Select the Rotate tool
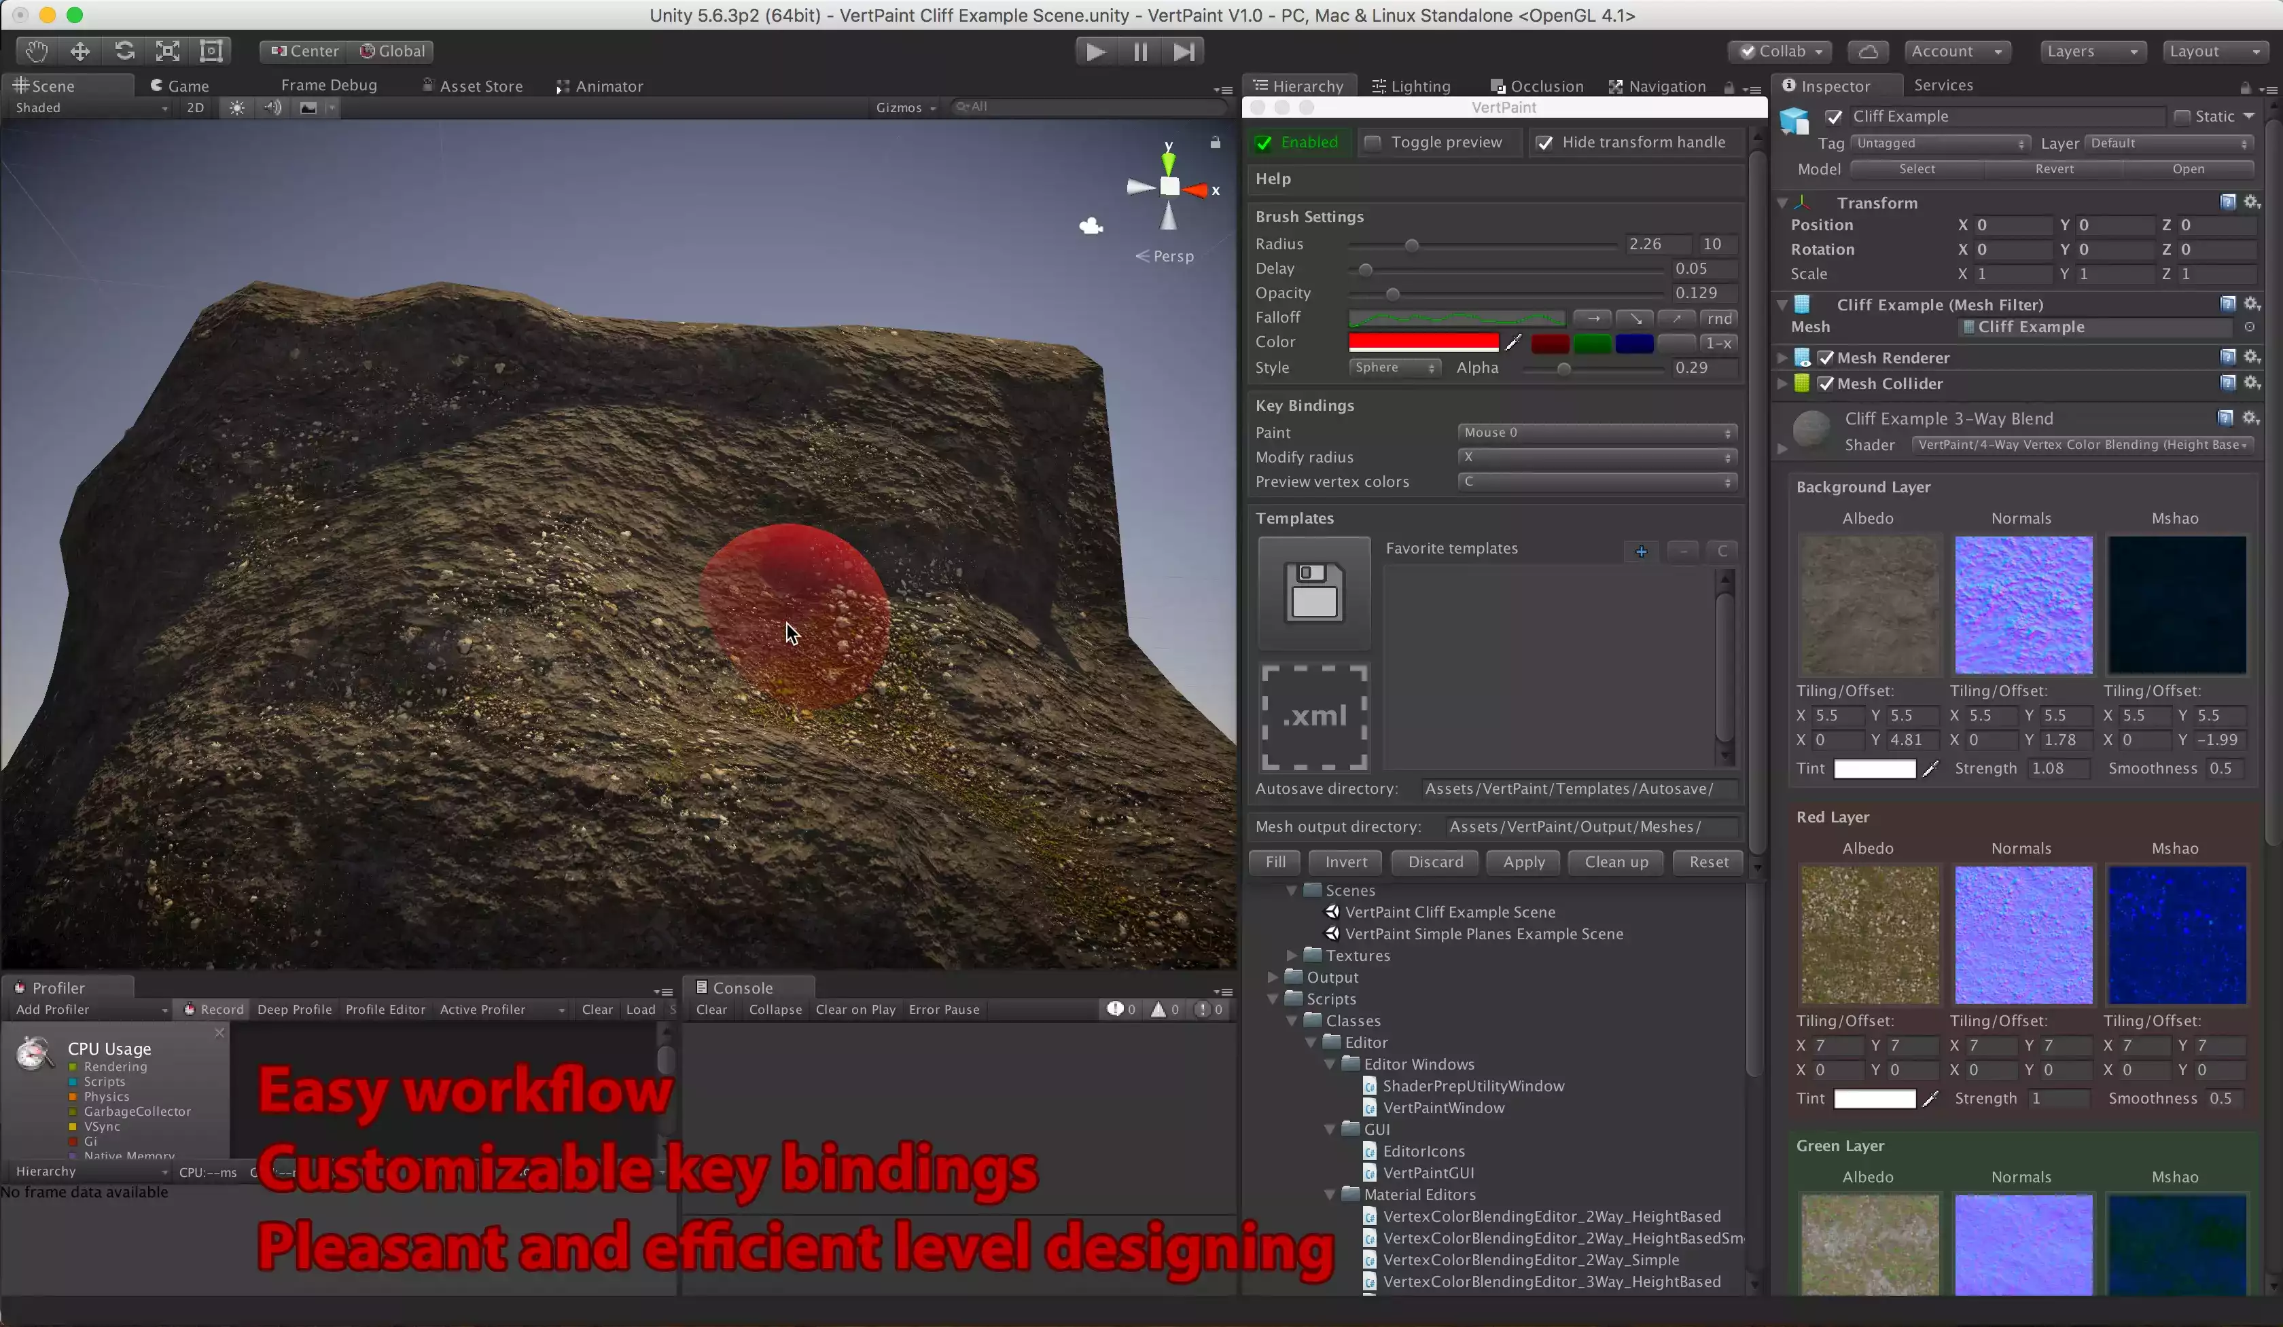This screenshot has width=2283, height=1327. click(124, 52)
